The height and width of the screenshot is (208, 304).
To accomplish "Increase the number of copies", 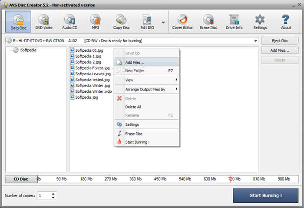I will click(x=53, y=194).
